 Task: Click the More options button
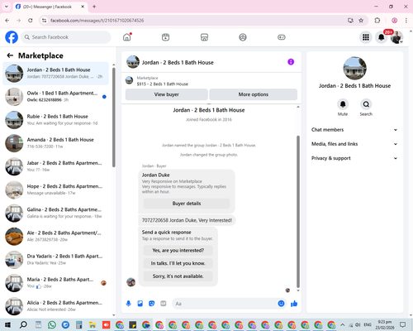254,94
